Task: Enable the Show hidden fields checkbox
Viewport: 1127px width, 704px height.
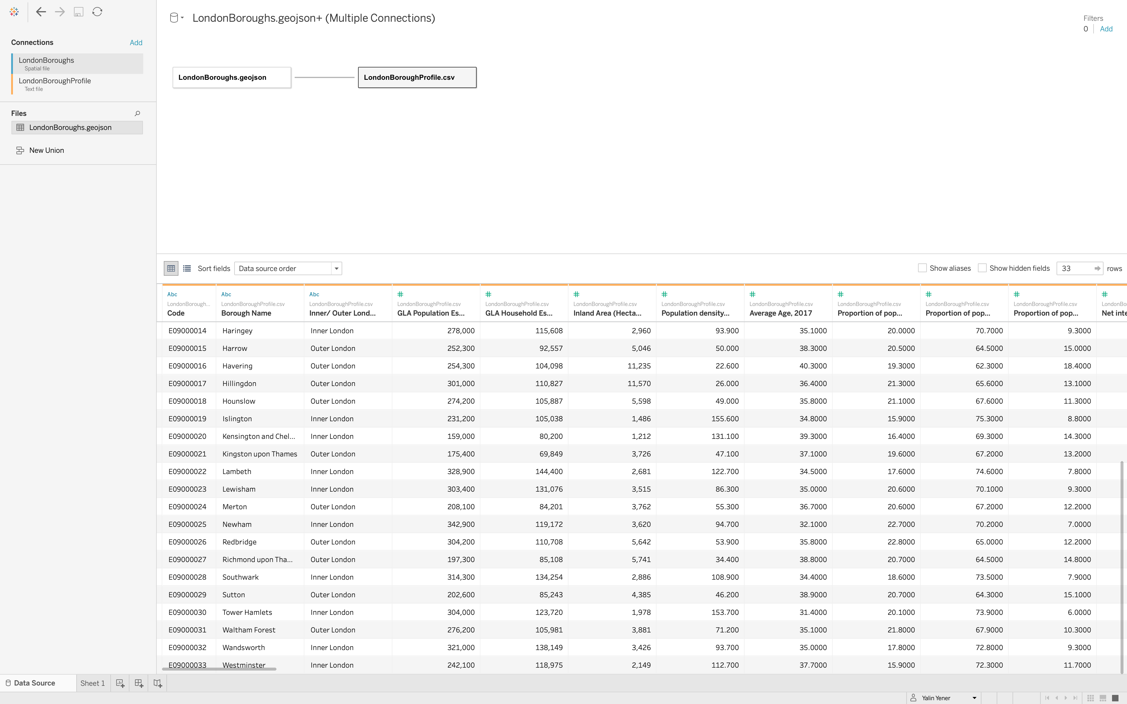Action: pyautogui.click(x=982, y=268)
